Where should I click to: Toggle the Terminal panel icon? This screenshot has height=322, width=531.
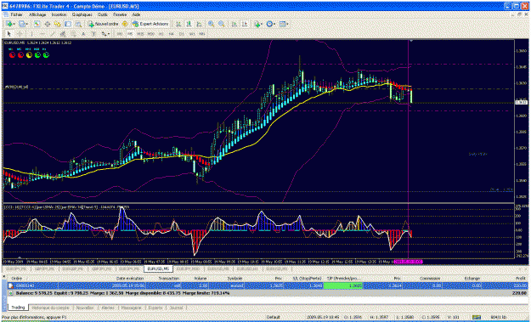[x=68, y=24]
